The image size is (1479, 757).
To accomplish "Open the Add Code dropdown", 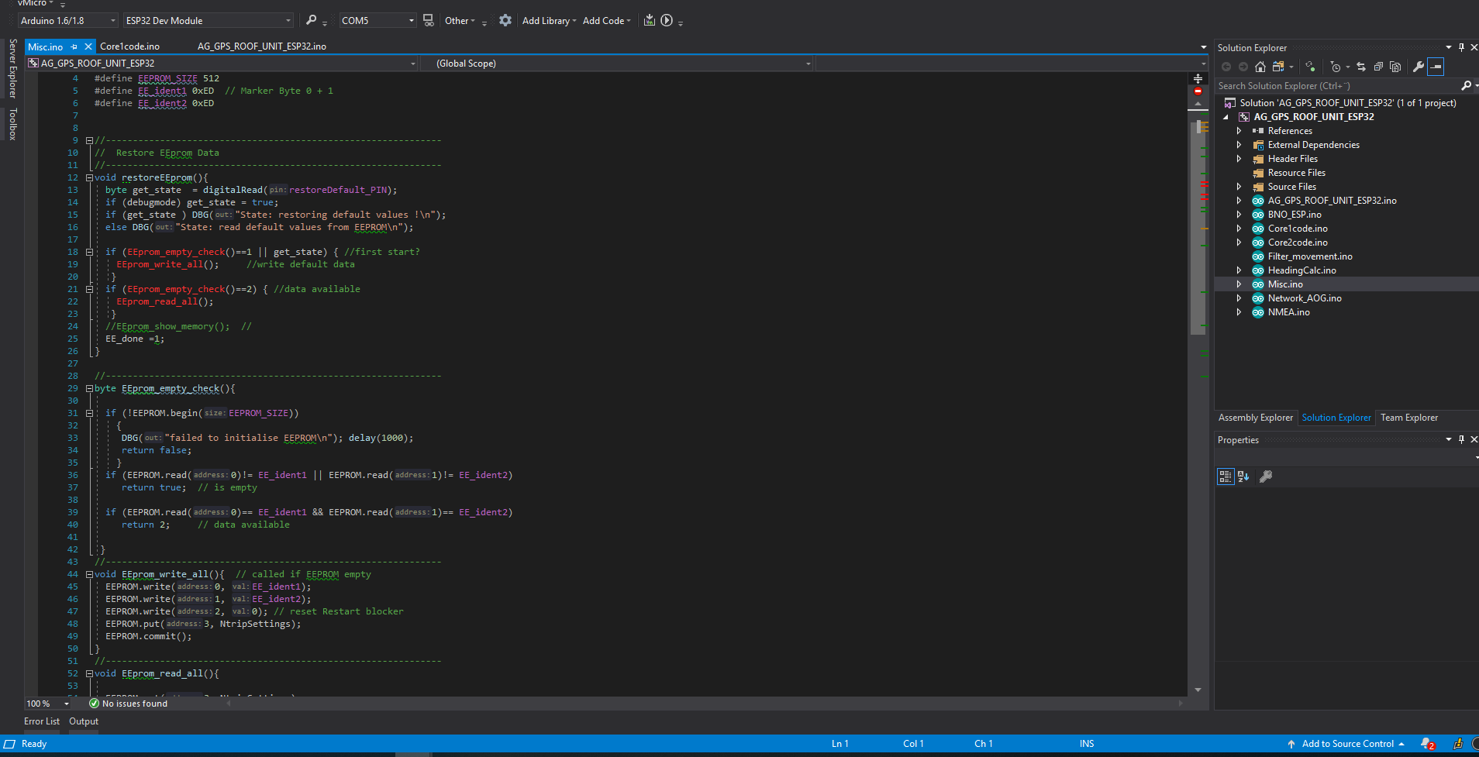I will 606,20.
